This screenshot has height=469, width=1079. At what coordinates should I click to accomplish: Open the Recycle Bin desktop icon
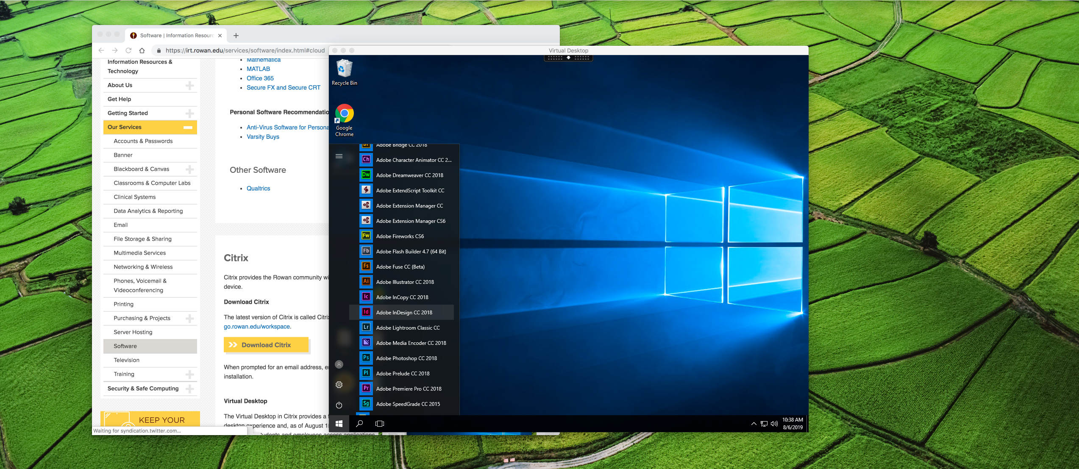tap(344, 72)
